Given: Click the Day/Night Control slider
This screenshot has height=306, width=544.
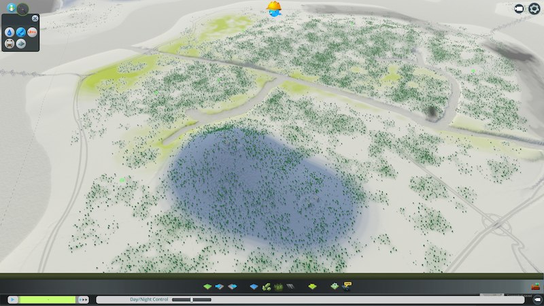Looking at the screenshot, I should [x=192, y=299].
